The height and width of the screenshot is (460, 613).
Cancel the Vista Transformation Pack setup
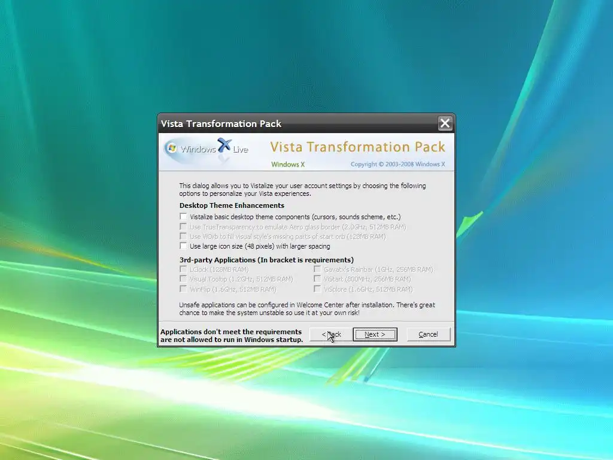(429, 334)
